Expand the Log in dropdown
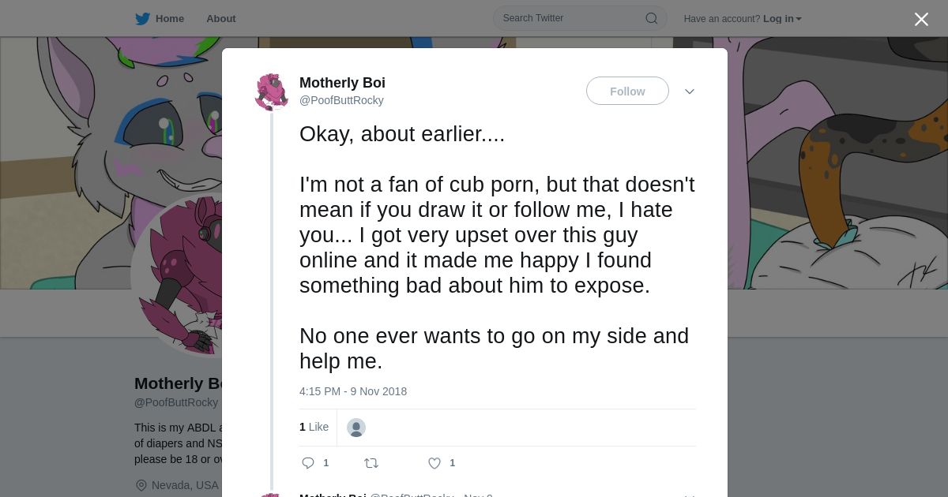The height and width of the screenshot is (497, 948). [782, 19]
